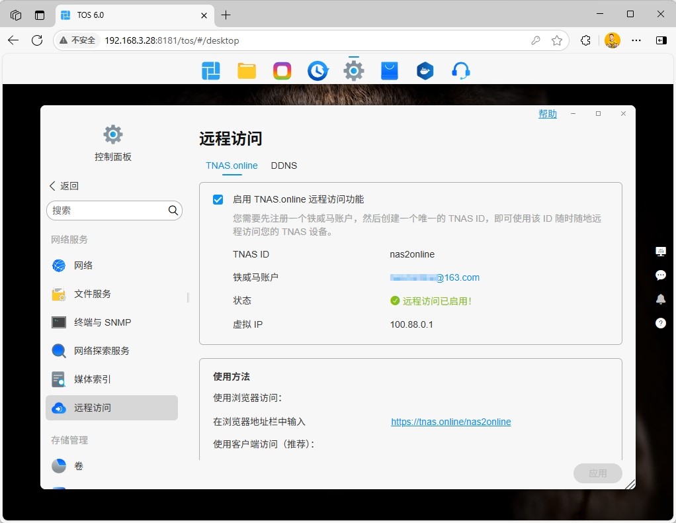Toggle the browser sidebar icon

[661, 40]
